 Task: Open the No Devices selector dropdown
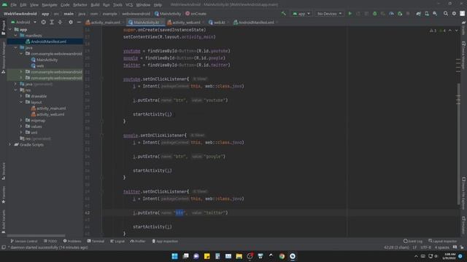coord(329,14)
